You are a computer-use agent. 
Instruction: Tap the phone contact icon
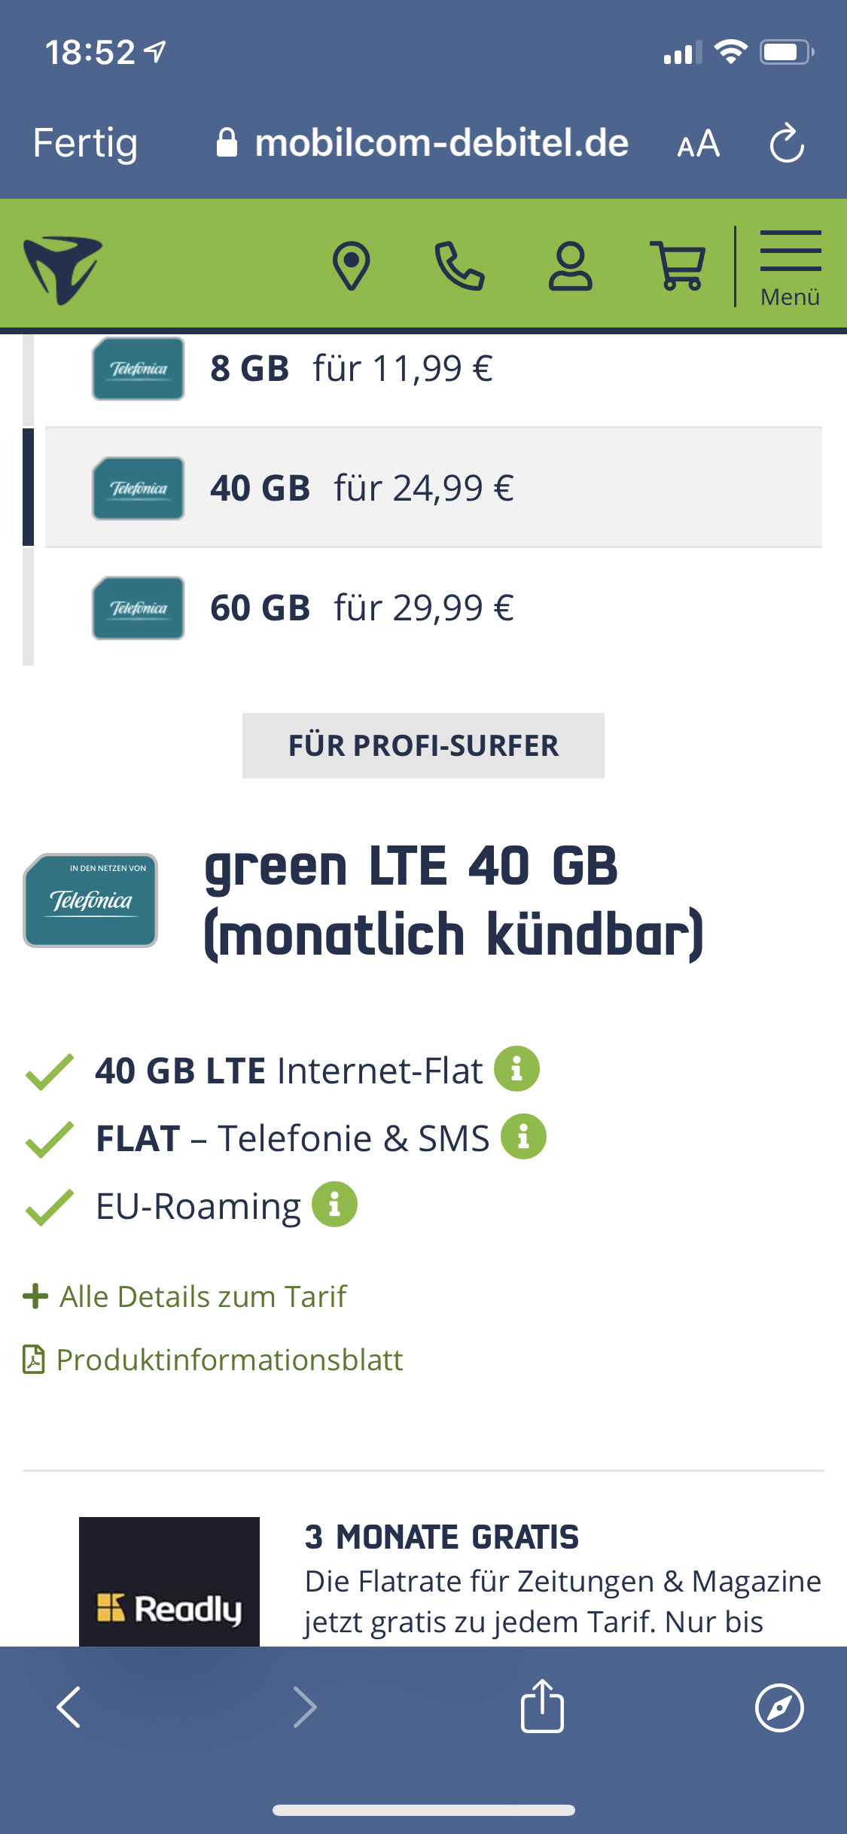point(459,266)
